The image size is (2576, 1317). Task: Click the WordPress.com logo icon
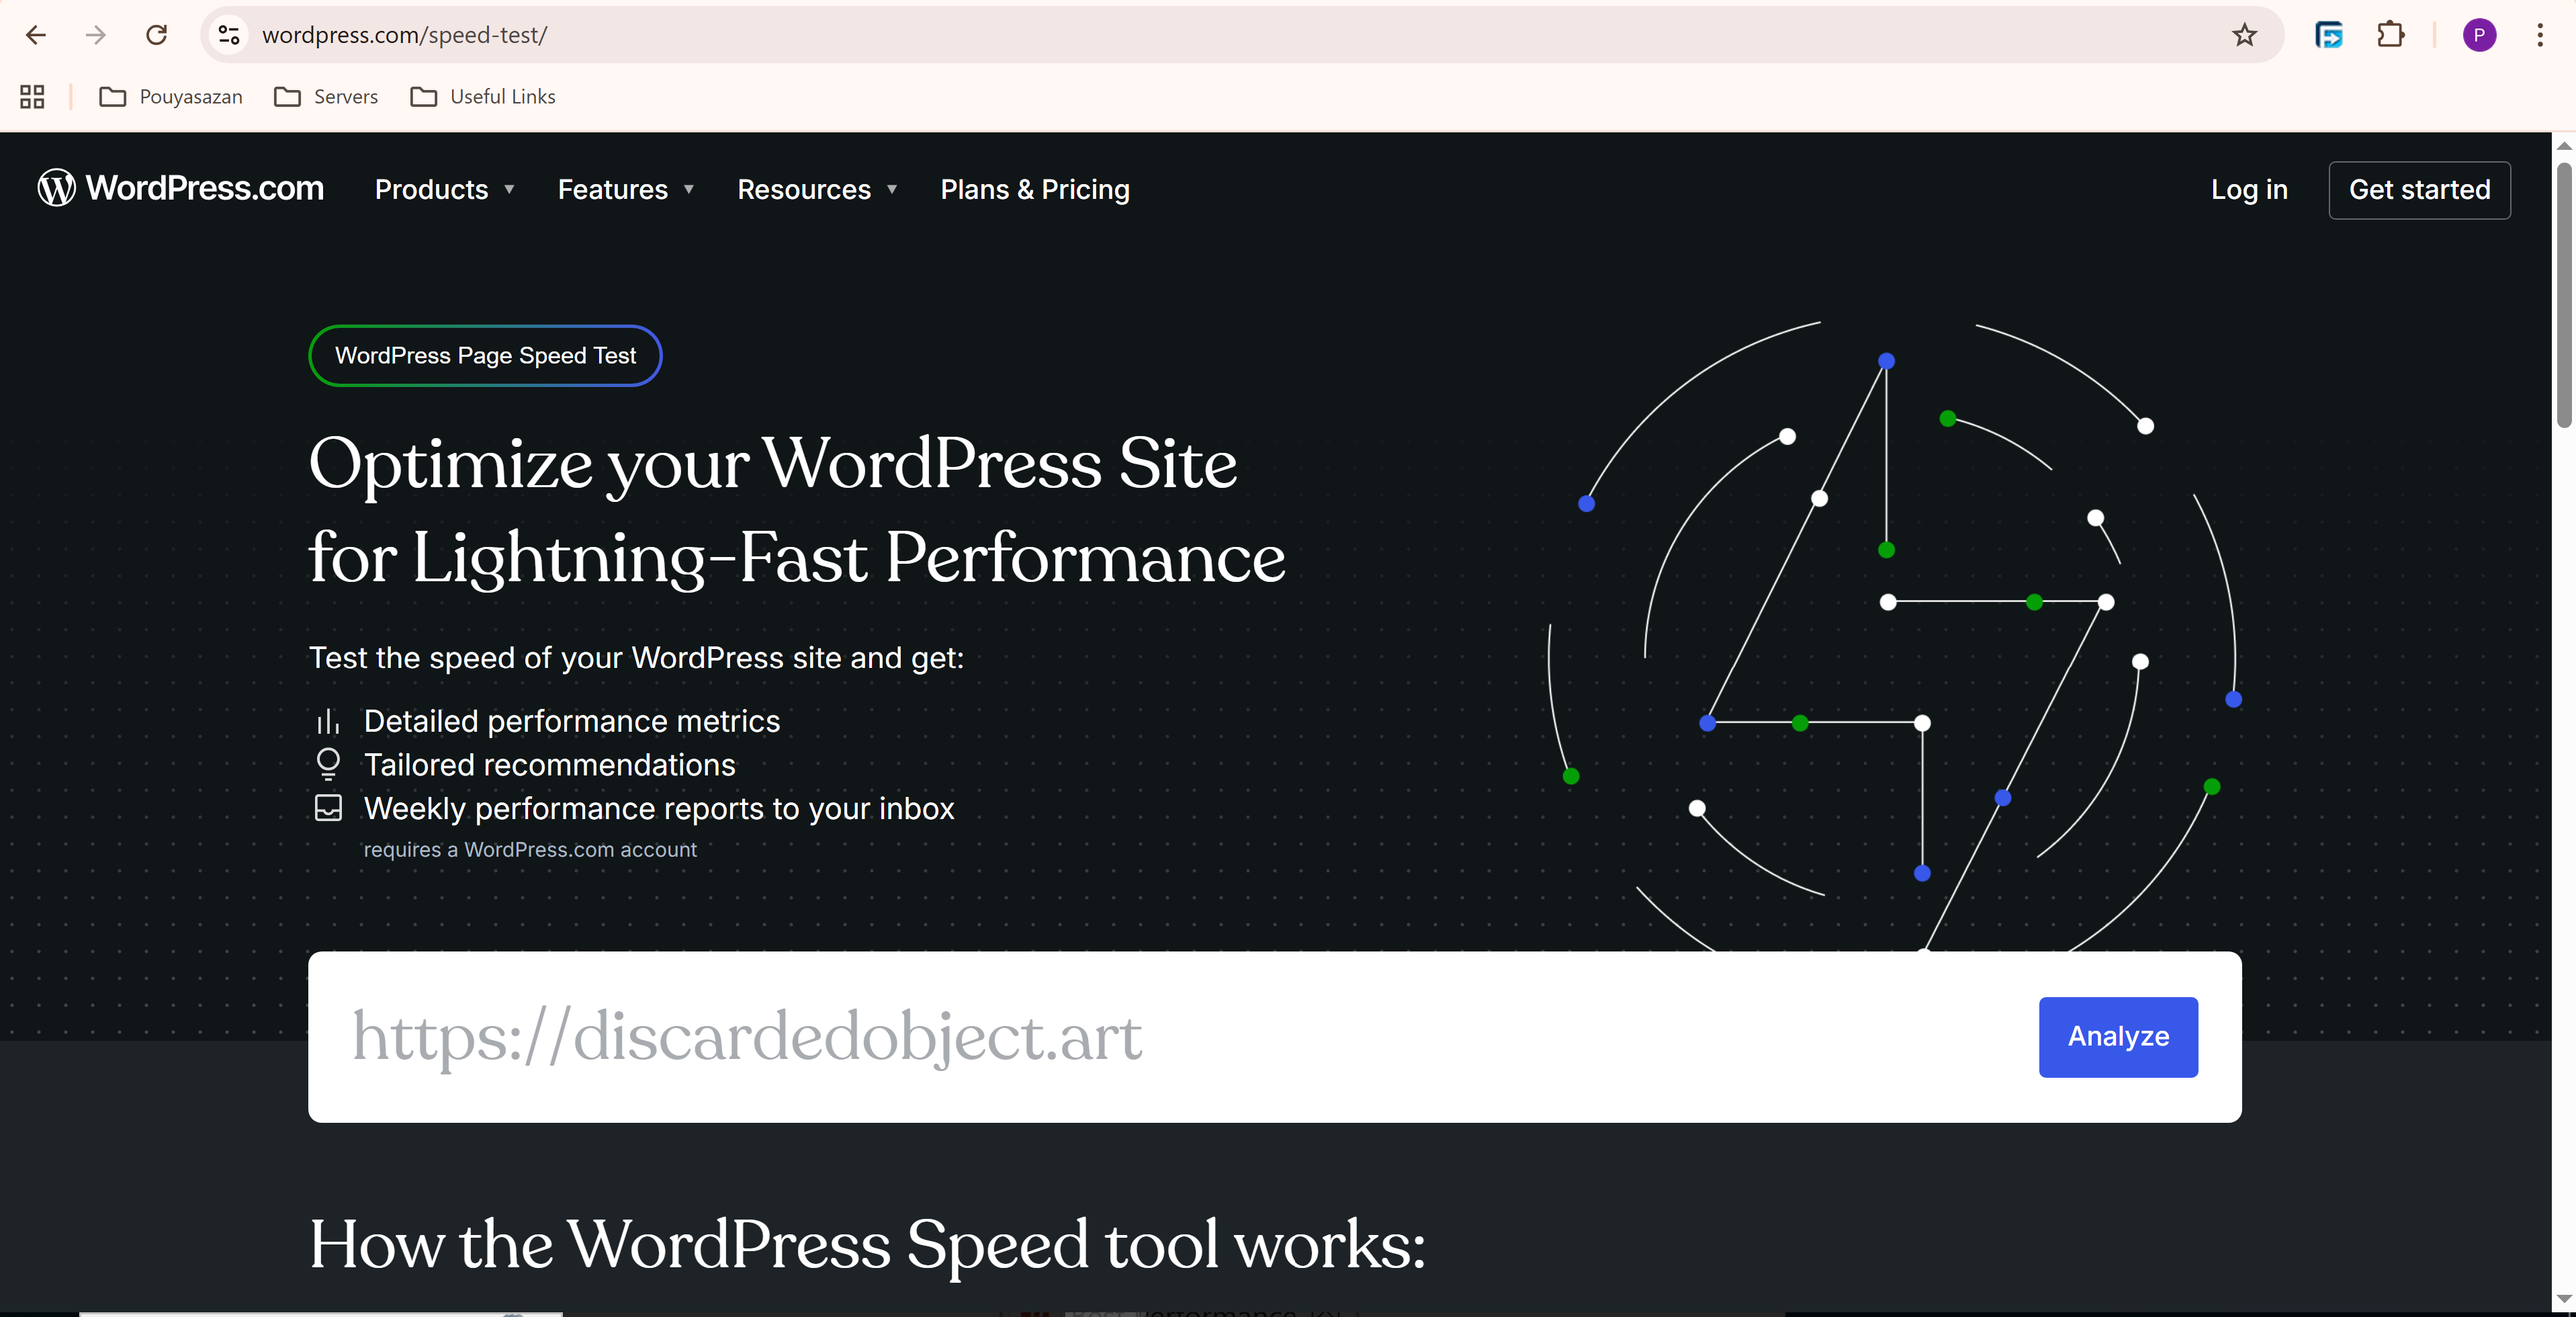(57, 188)
